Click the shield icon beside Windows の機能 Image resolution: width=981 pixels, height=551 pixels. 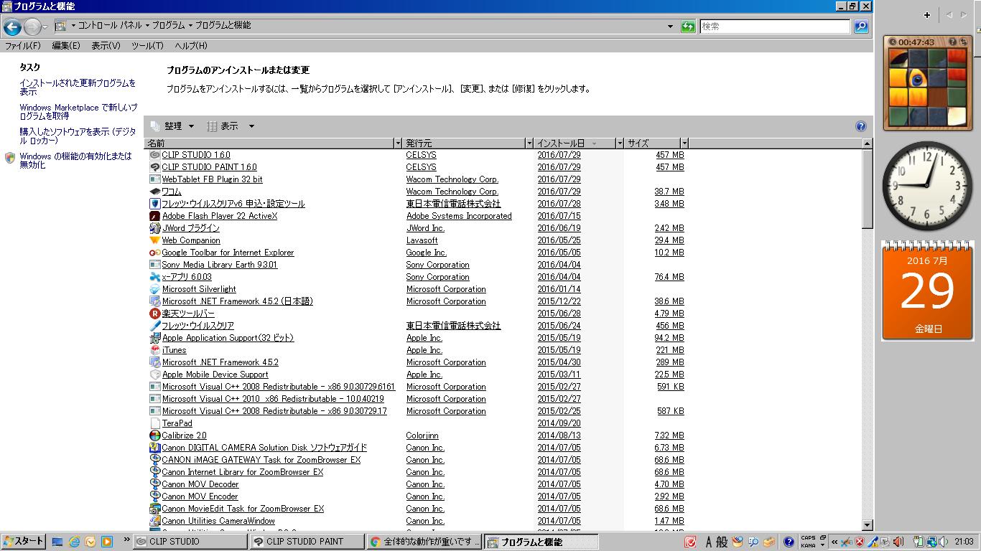pyautogui.click(x=10, y=158)
